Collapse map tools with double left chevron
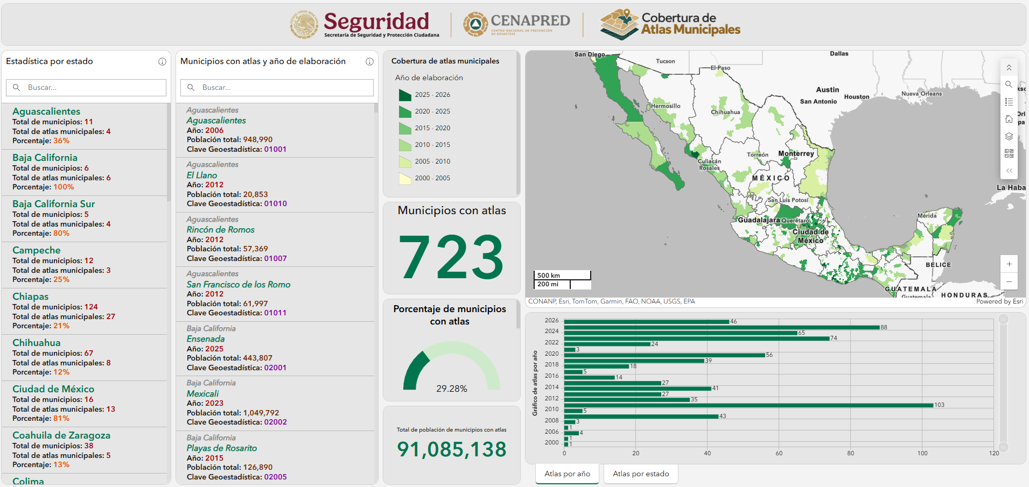Viewport: 1029px width, 487px height. (x=1009, y=171)
